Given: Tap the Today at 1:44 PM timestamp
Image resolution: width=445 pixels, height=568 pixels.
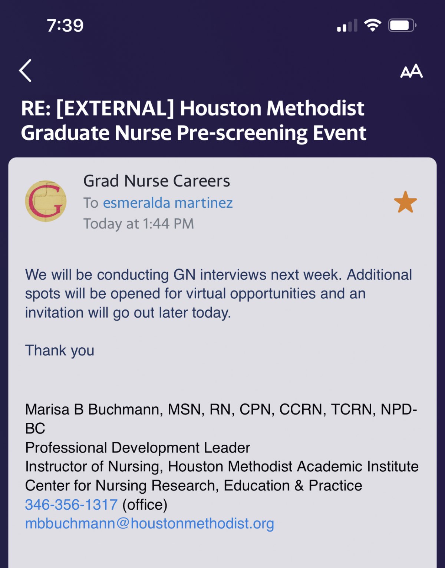Looking at the screenshot, I should tap(139, 224).
